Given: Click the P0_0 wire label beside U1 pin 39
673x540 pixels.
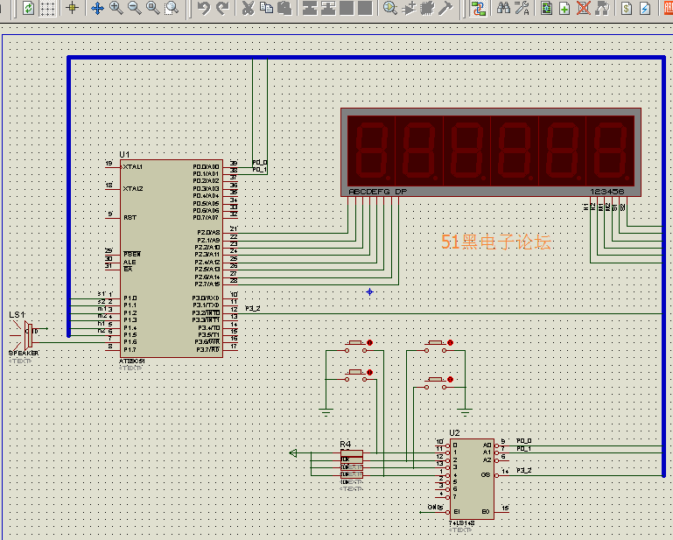Looking at the screenshot, I should tap(259, 162).
